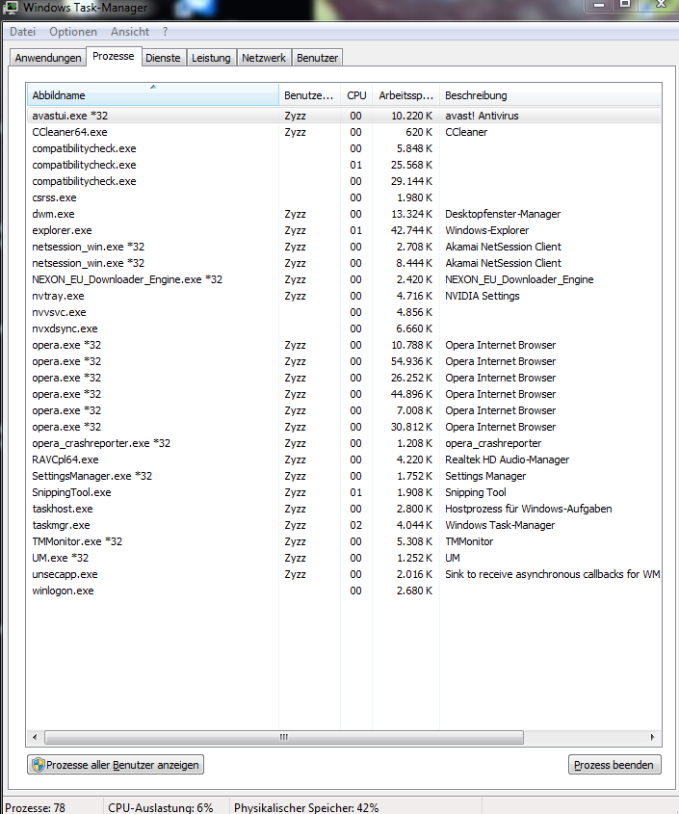Select compatibilitycheck.exe with 29.144 K
Screen dimensions: 679x814
pyautogui.click(x=344, y=181)
